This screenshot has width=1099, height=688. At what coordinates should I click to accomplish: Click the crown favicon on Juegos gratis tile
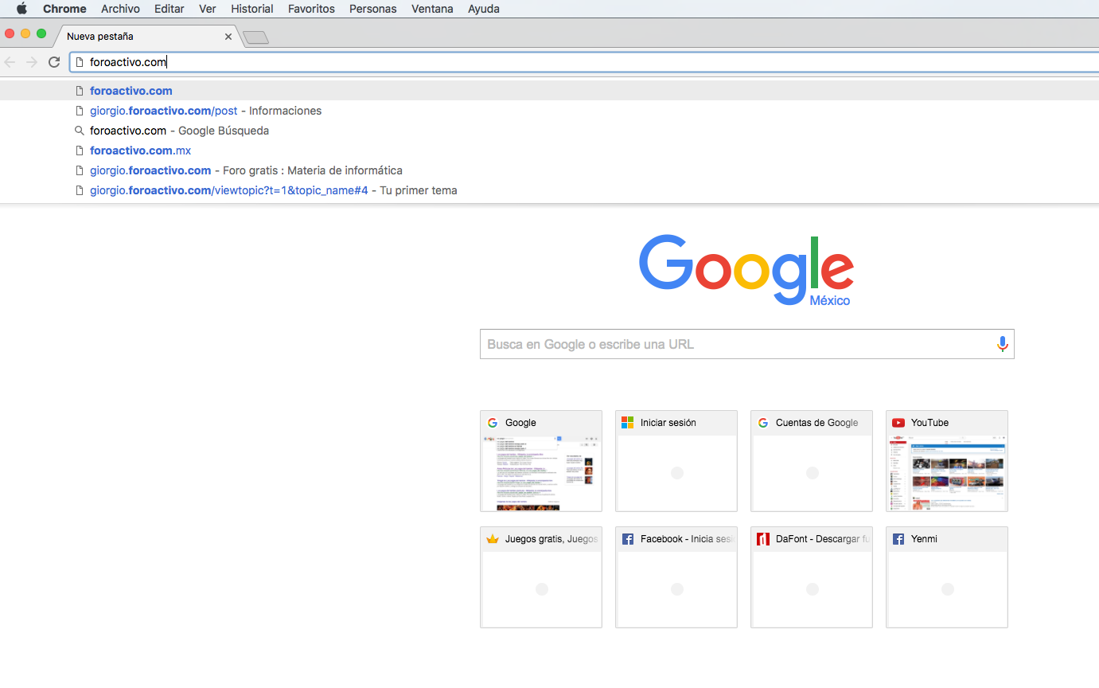pos(493,539)
